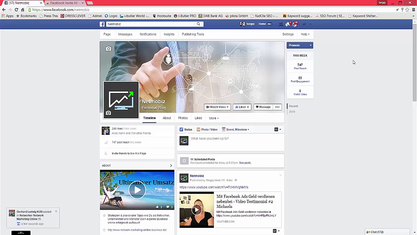Screen dimensions: 417x235
Task: Open the youtube.com/watch link in the post
Action: pos(214,187)
